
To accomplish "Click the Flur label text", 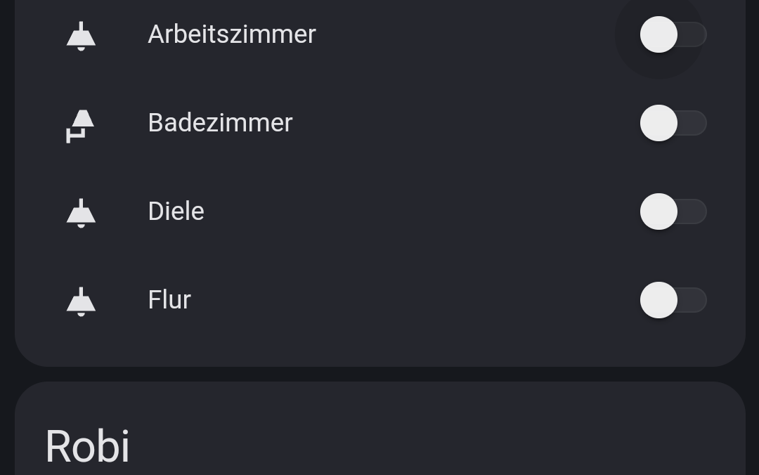I will point(169,300).
